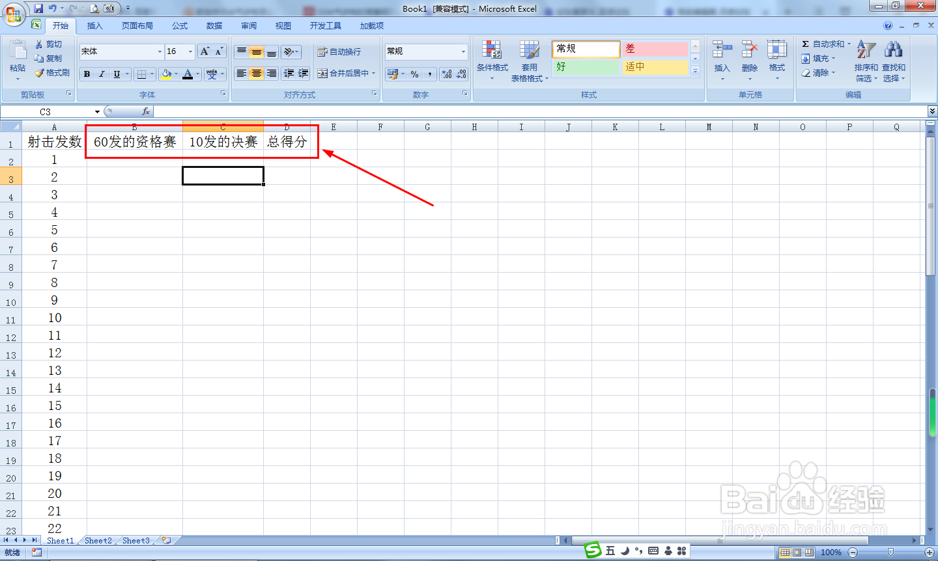Open conditional formatting 条件格式

492,60
